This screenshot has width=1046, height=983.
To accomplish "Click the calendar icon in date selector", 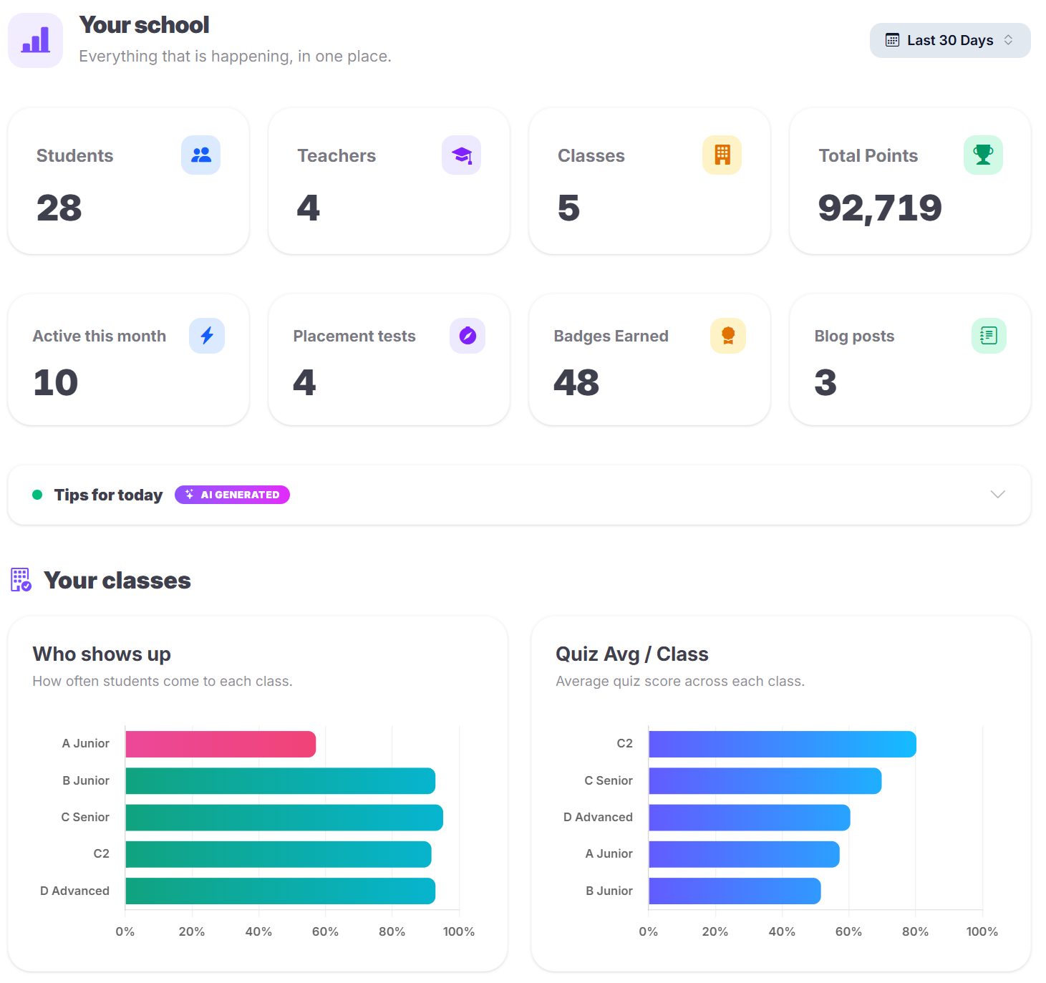I will [892, 40].
